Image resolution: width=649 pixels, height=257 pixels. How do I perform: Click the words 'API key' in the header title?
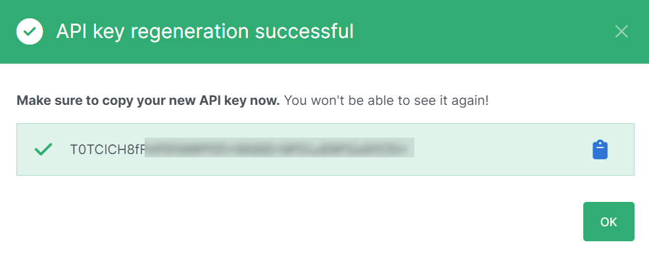(90, 31)
